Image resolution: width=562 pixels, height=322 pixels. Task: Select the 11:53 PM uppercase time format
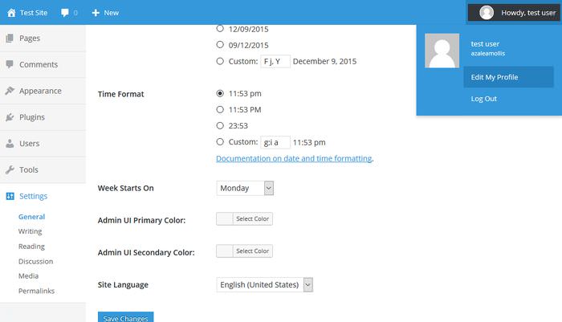pos(221,109)
